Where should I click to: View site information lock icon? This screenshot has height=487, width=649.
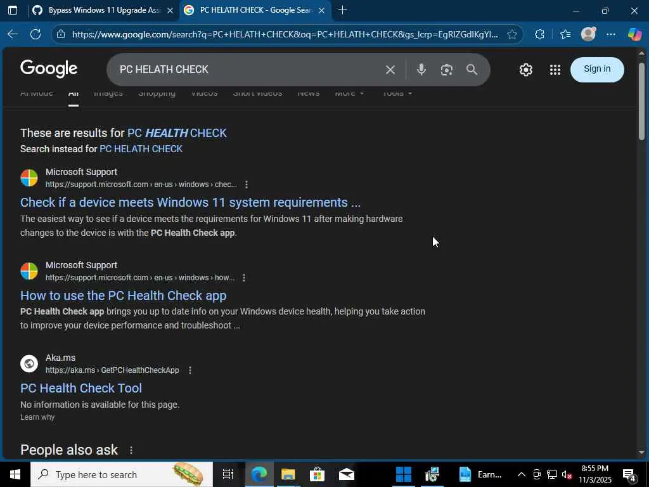pos(61,34)
